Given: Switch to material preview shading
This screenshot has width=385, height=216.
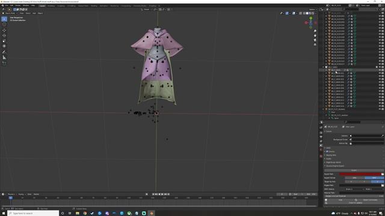Looking at the screenshot, I should [x=310, y=13].
